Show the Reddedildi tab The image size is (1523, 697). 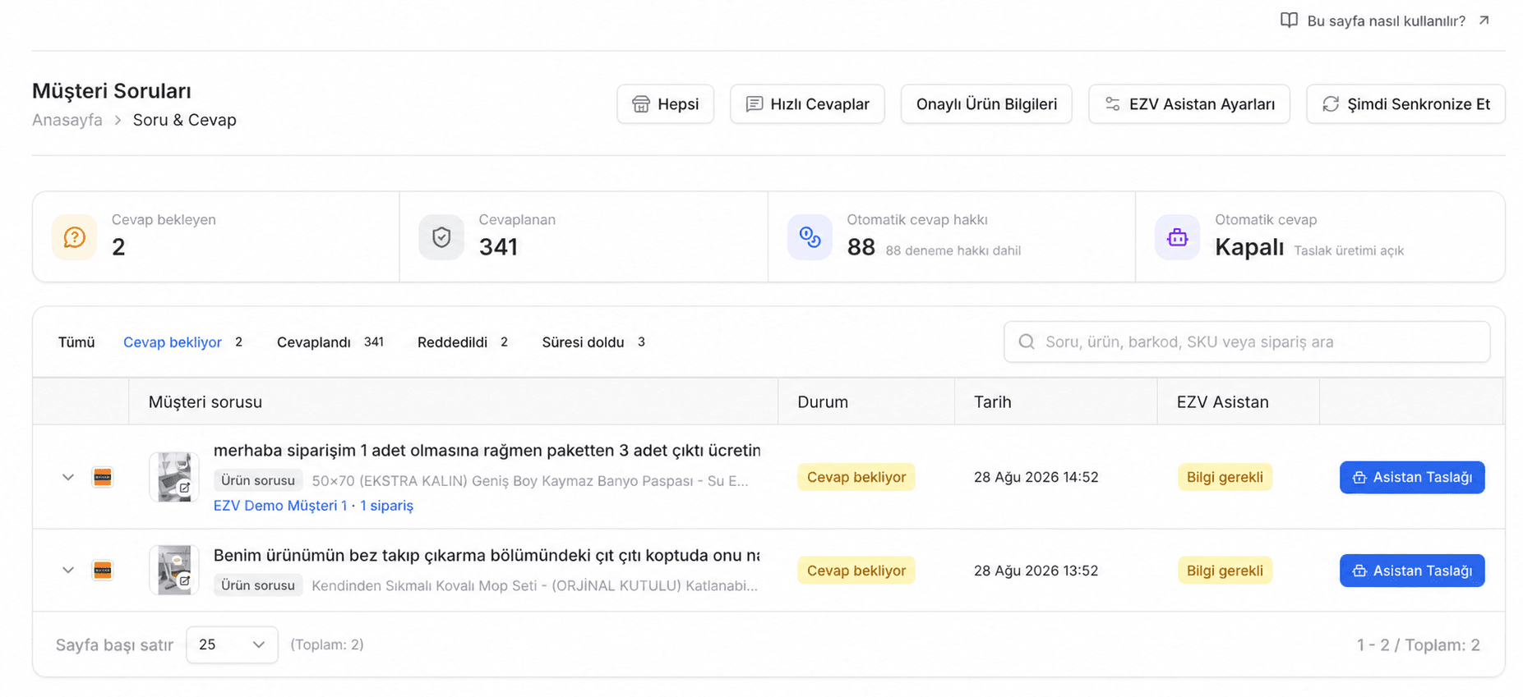coord(463,342)
